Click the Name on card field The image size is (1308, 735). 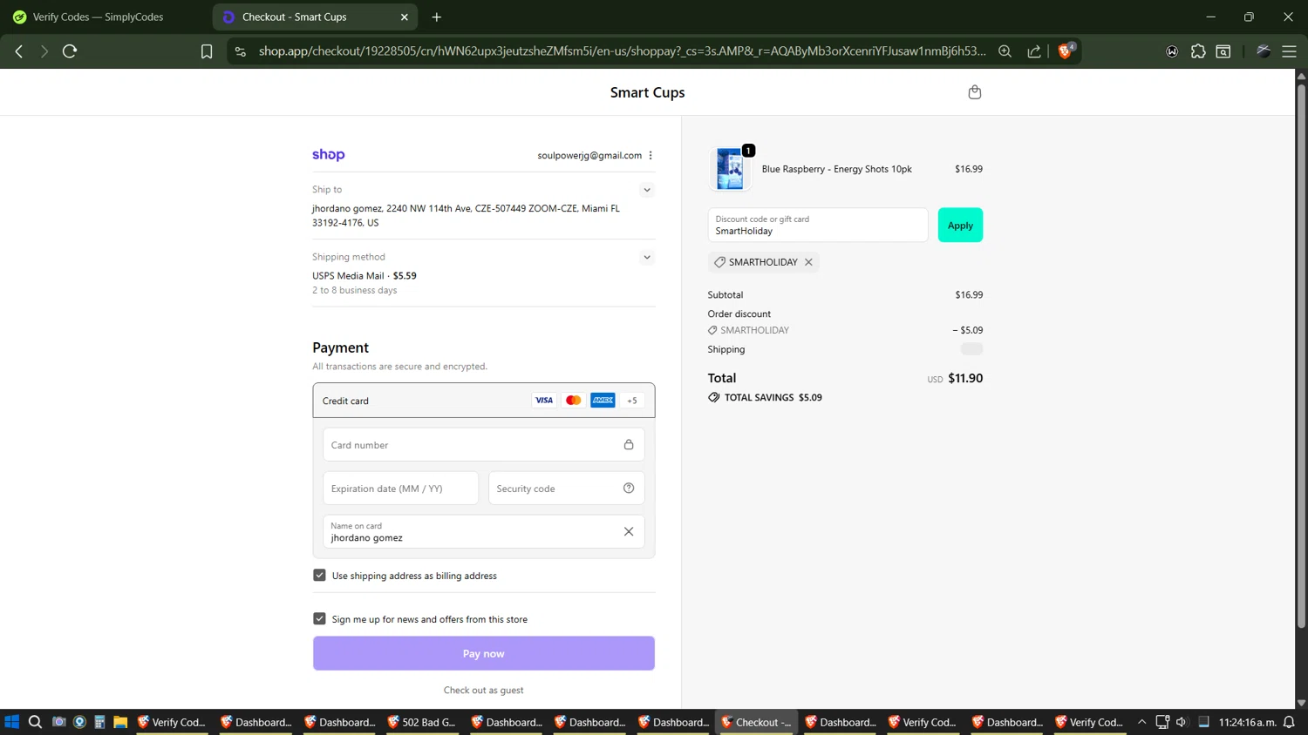pyautogui.click(x=483, y=531)
